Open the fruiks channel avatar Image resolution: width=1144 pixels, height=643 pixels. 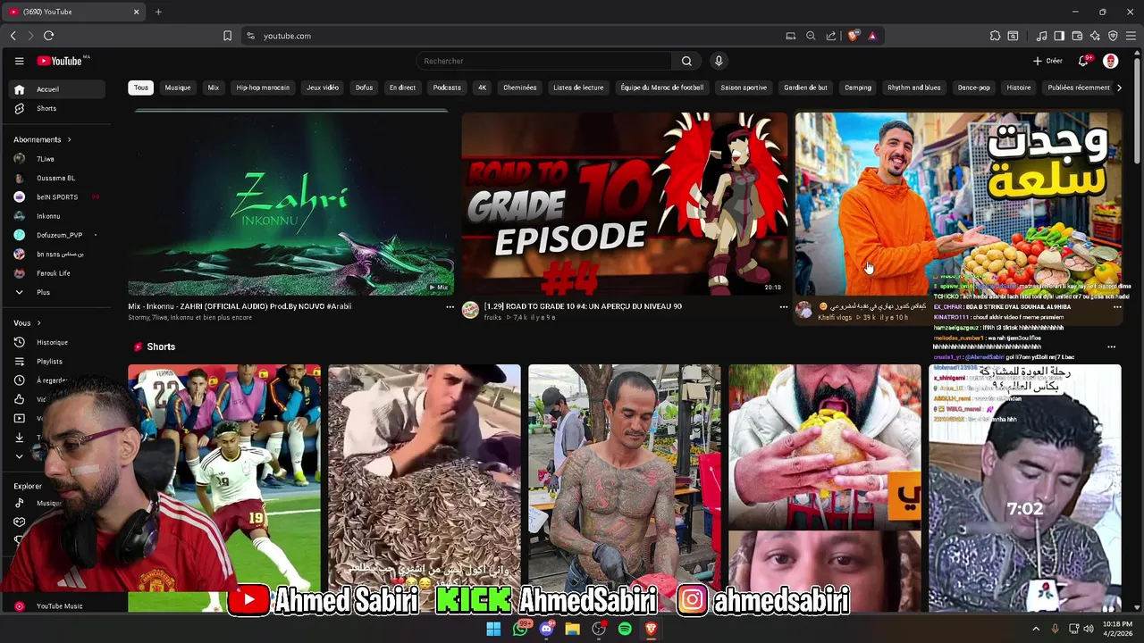point(470,310)
